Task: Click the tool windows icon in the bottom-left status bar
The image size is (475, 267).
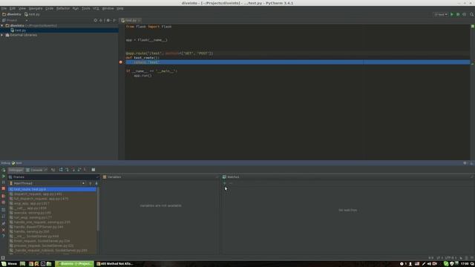Action: pos(3,258)
